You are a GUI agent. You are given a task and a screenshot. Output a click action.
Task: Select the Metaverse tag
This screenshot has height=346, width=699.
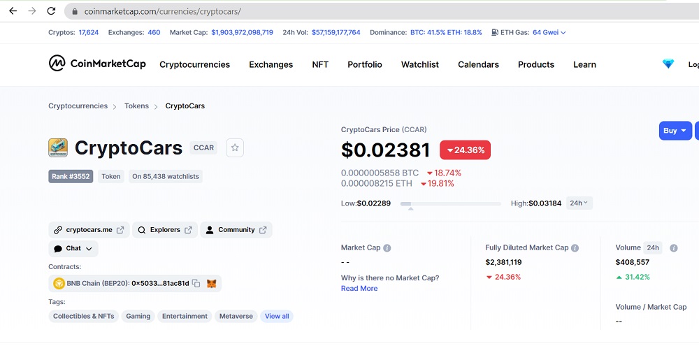point(236,316)
